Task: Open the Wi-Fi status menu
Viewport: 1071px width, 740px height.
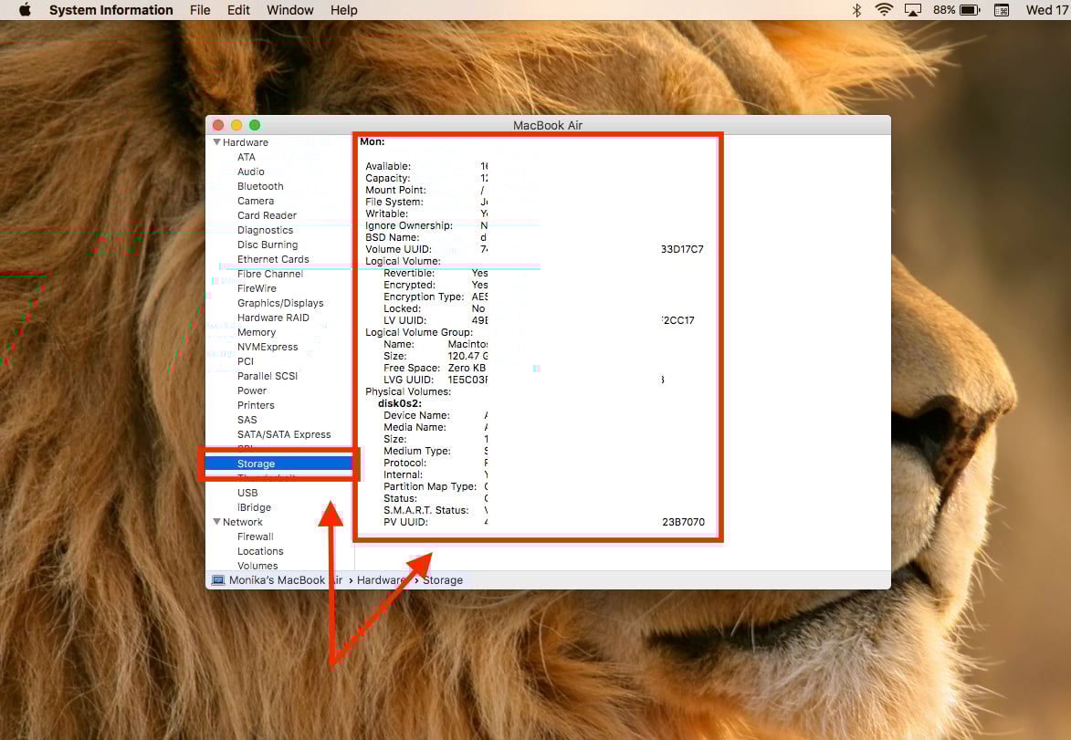Action: point(884,9)
